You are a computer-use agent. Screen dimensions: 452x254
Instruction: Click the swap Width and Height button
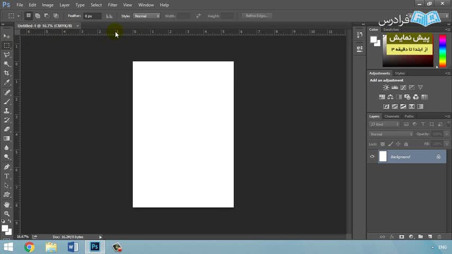point(198,16)
